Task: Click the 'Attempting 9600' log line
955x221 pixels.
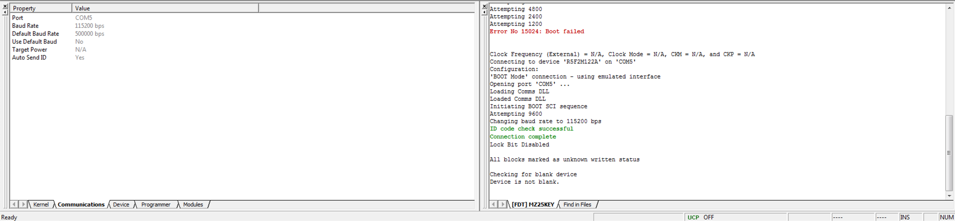Action: tap(516, 114)
